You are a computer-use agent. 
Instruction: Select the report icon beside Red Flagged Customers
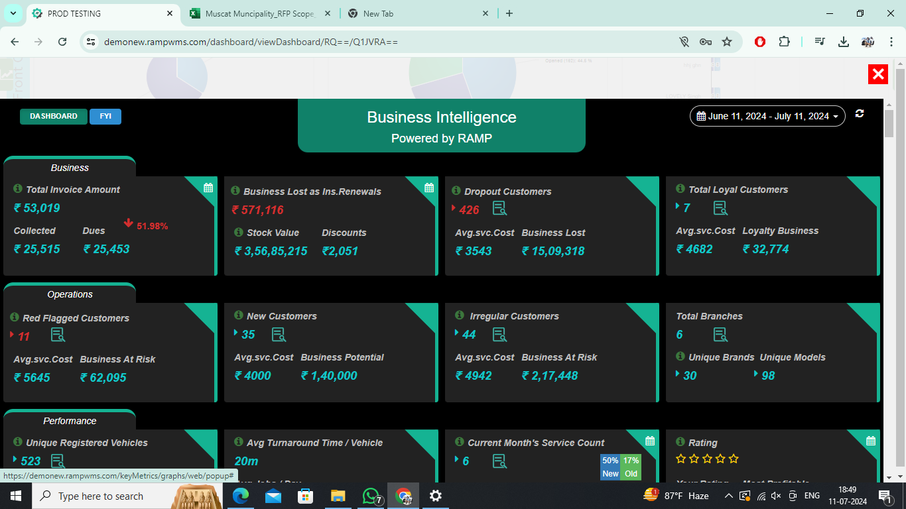pos(58,335)
